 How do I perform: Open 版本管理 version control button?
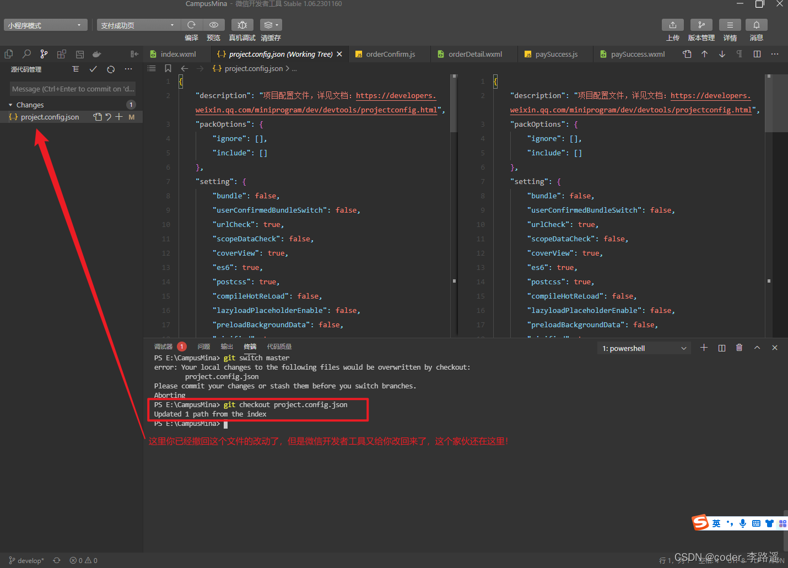(701, 25)
